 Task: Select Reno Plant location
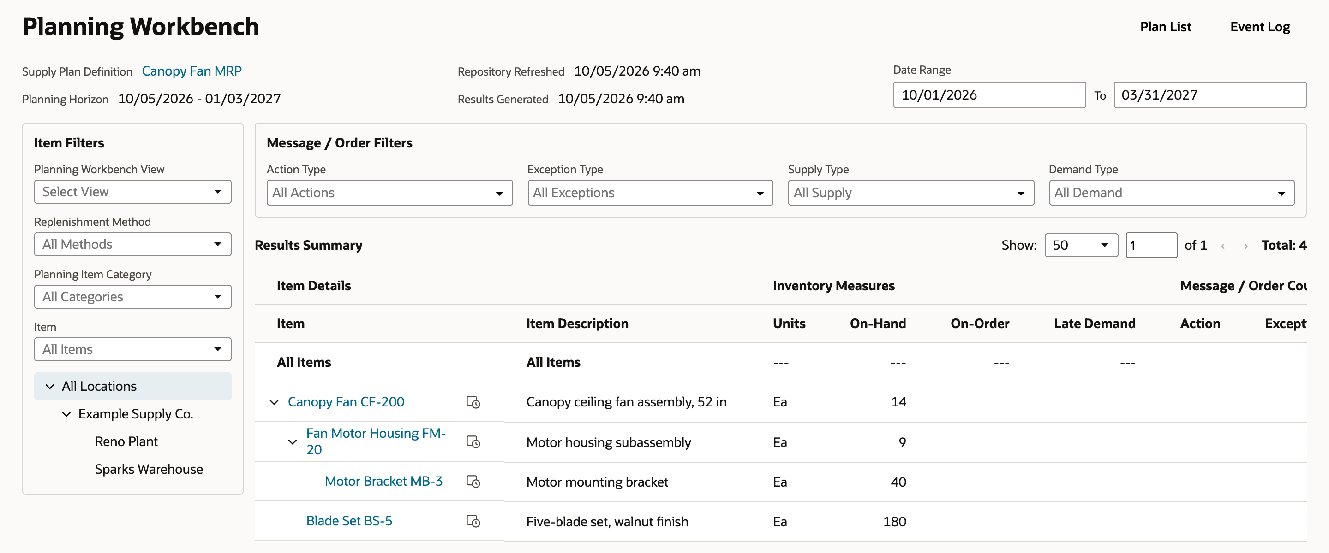[x=126, y=441]
